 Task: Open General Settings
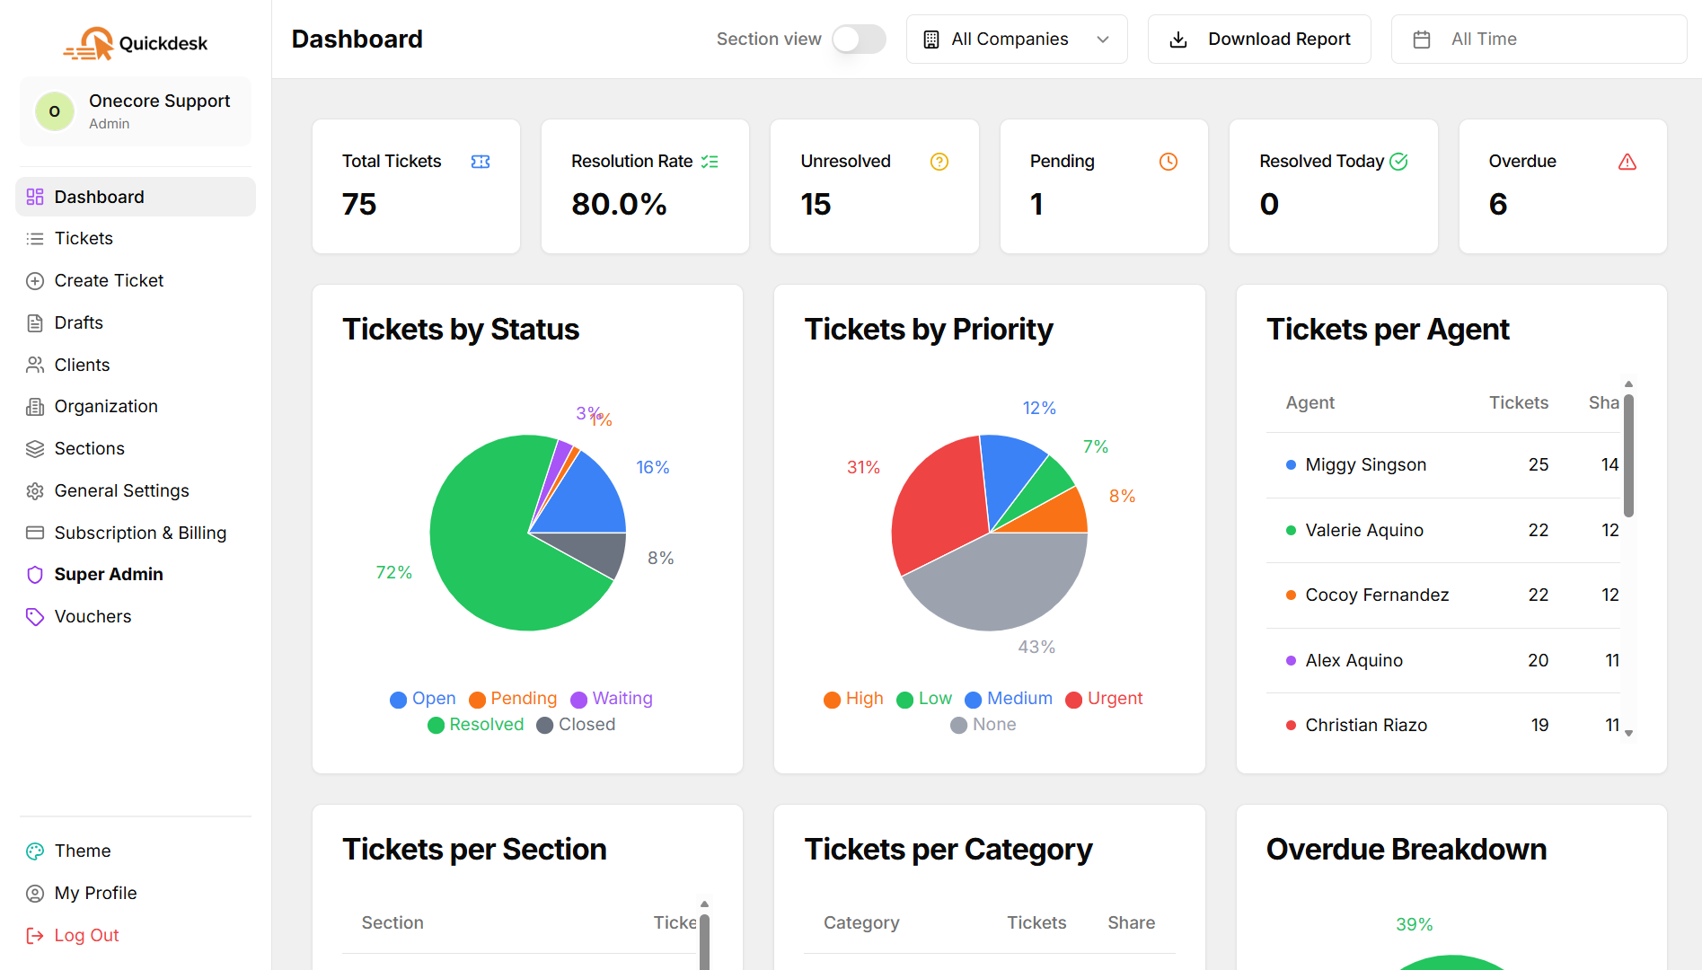(136, 491)
